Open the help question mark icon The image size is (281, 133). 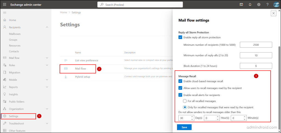267,5
